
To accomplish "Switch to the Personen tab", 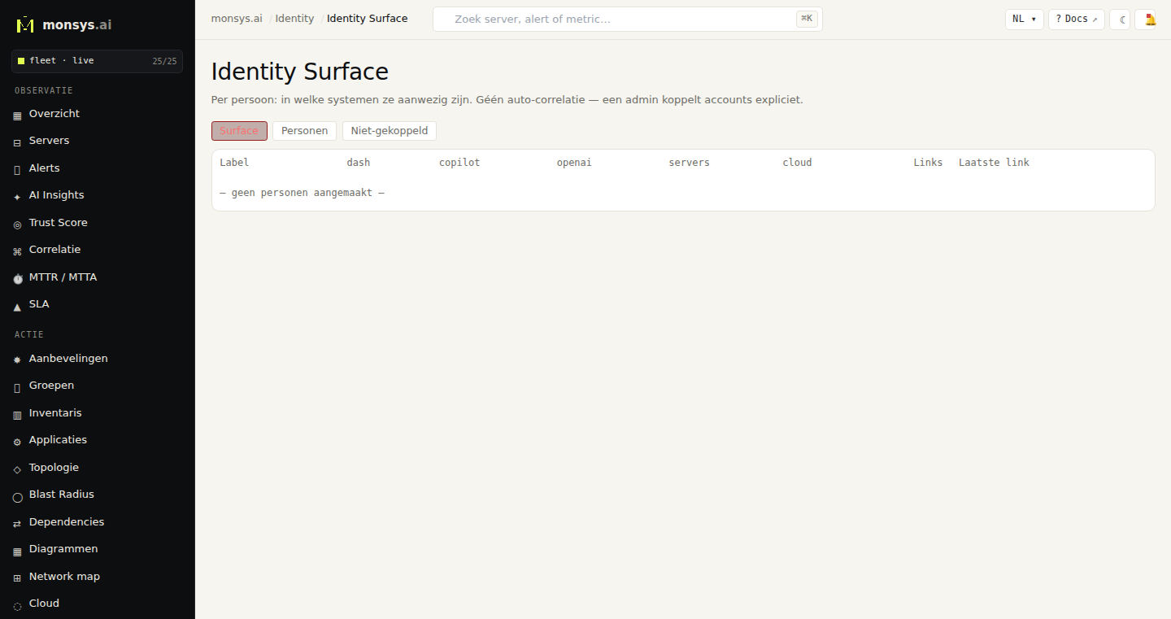I will click(304, 131).
